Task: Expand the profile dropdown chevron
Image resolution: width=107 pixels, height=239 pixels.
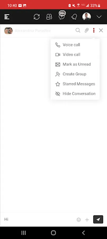Action: coord(99,17)
